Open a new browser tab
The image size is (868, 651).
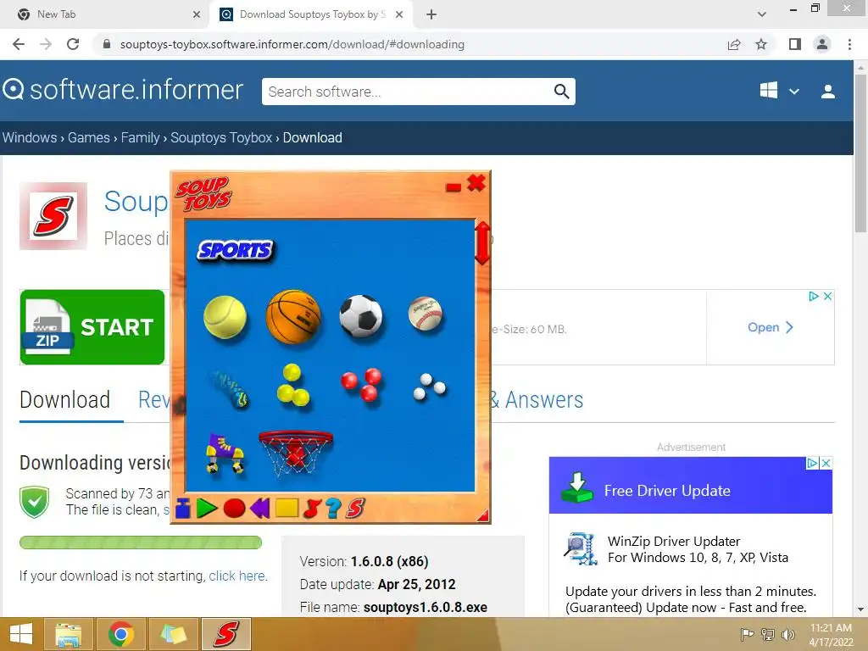click(x=431, y=15)
